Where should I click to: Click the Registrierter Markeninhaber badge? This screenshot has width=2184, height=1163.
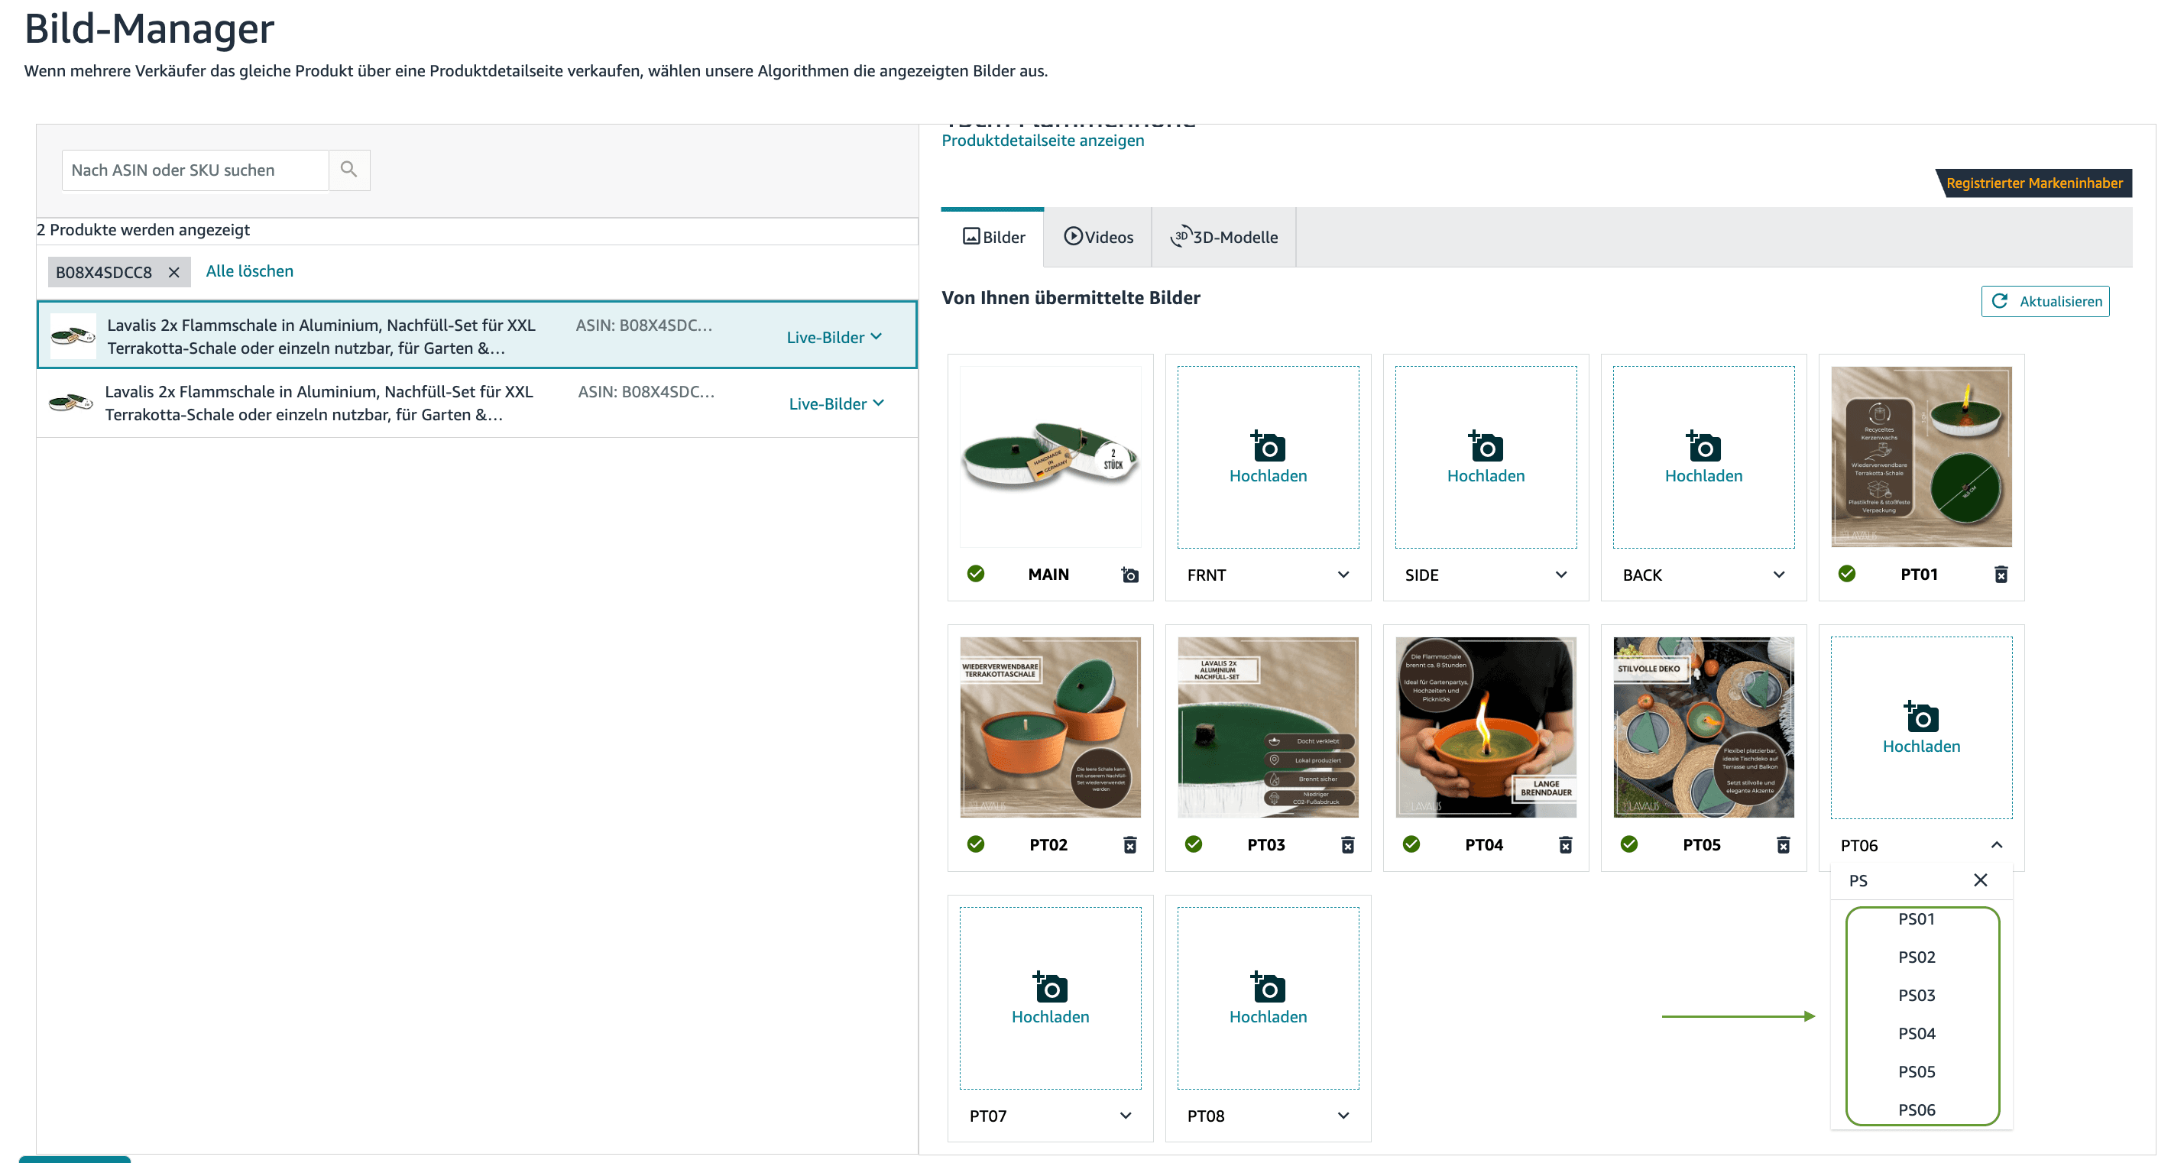click(x=2033, y=183)
